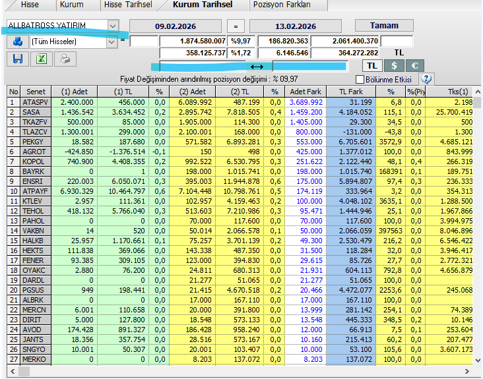The width and height of the screenshot is (483, 379).
Task: Open the question mark help icon
Action: (x=426, y=79)
